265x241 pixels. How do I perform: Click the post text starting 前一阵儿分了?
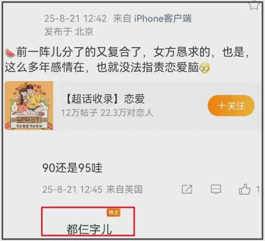[x=127, y=60]
